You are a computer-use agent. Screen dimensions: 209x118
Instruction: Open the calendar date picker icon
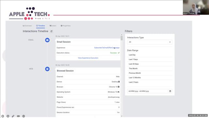[x=170, y=91]
